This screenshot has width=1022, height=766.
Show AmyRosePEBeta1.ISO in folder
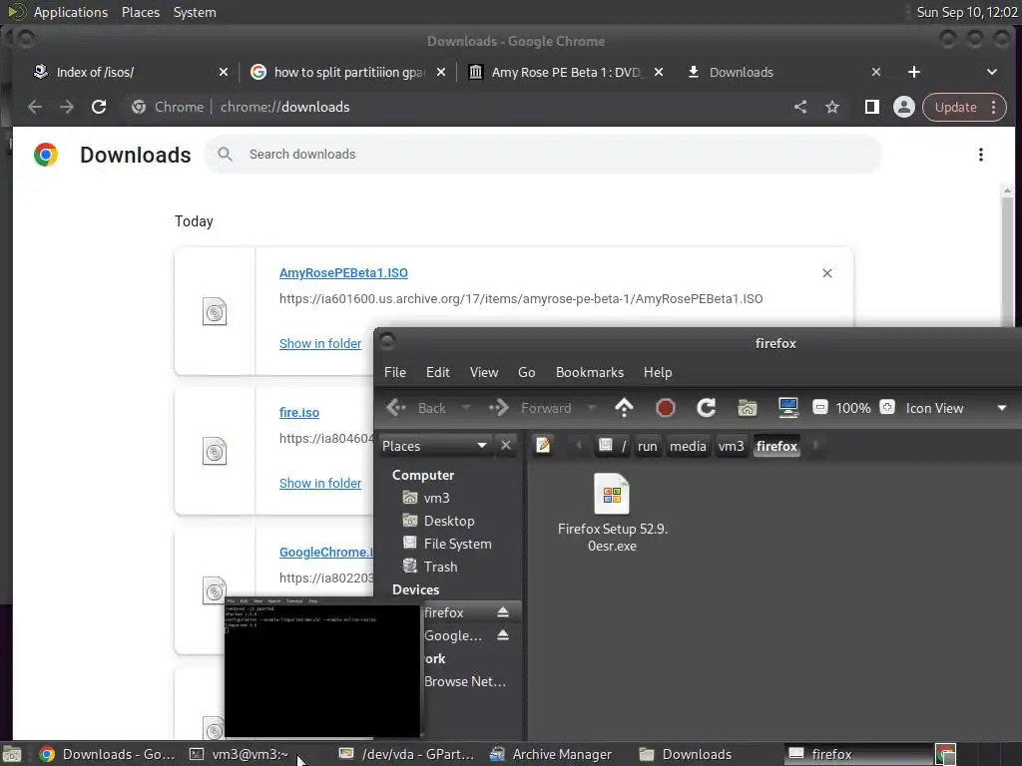click(x=320, y=344)
